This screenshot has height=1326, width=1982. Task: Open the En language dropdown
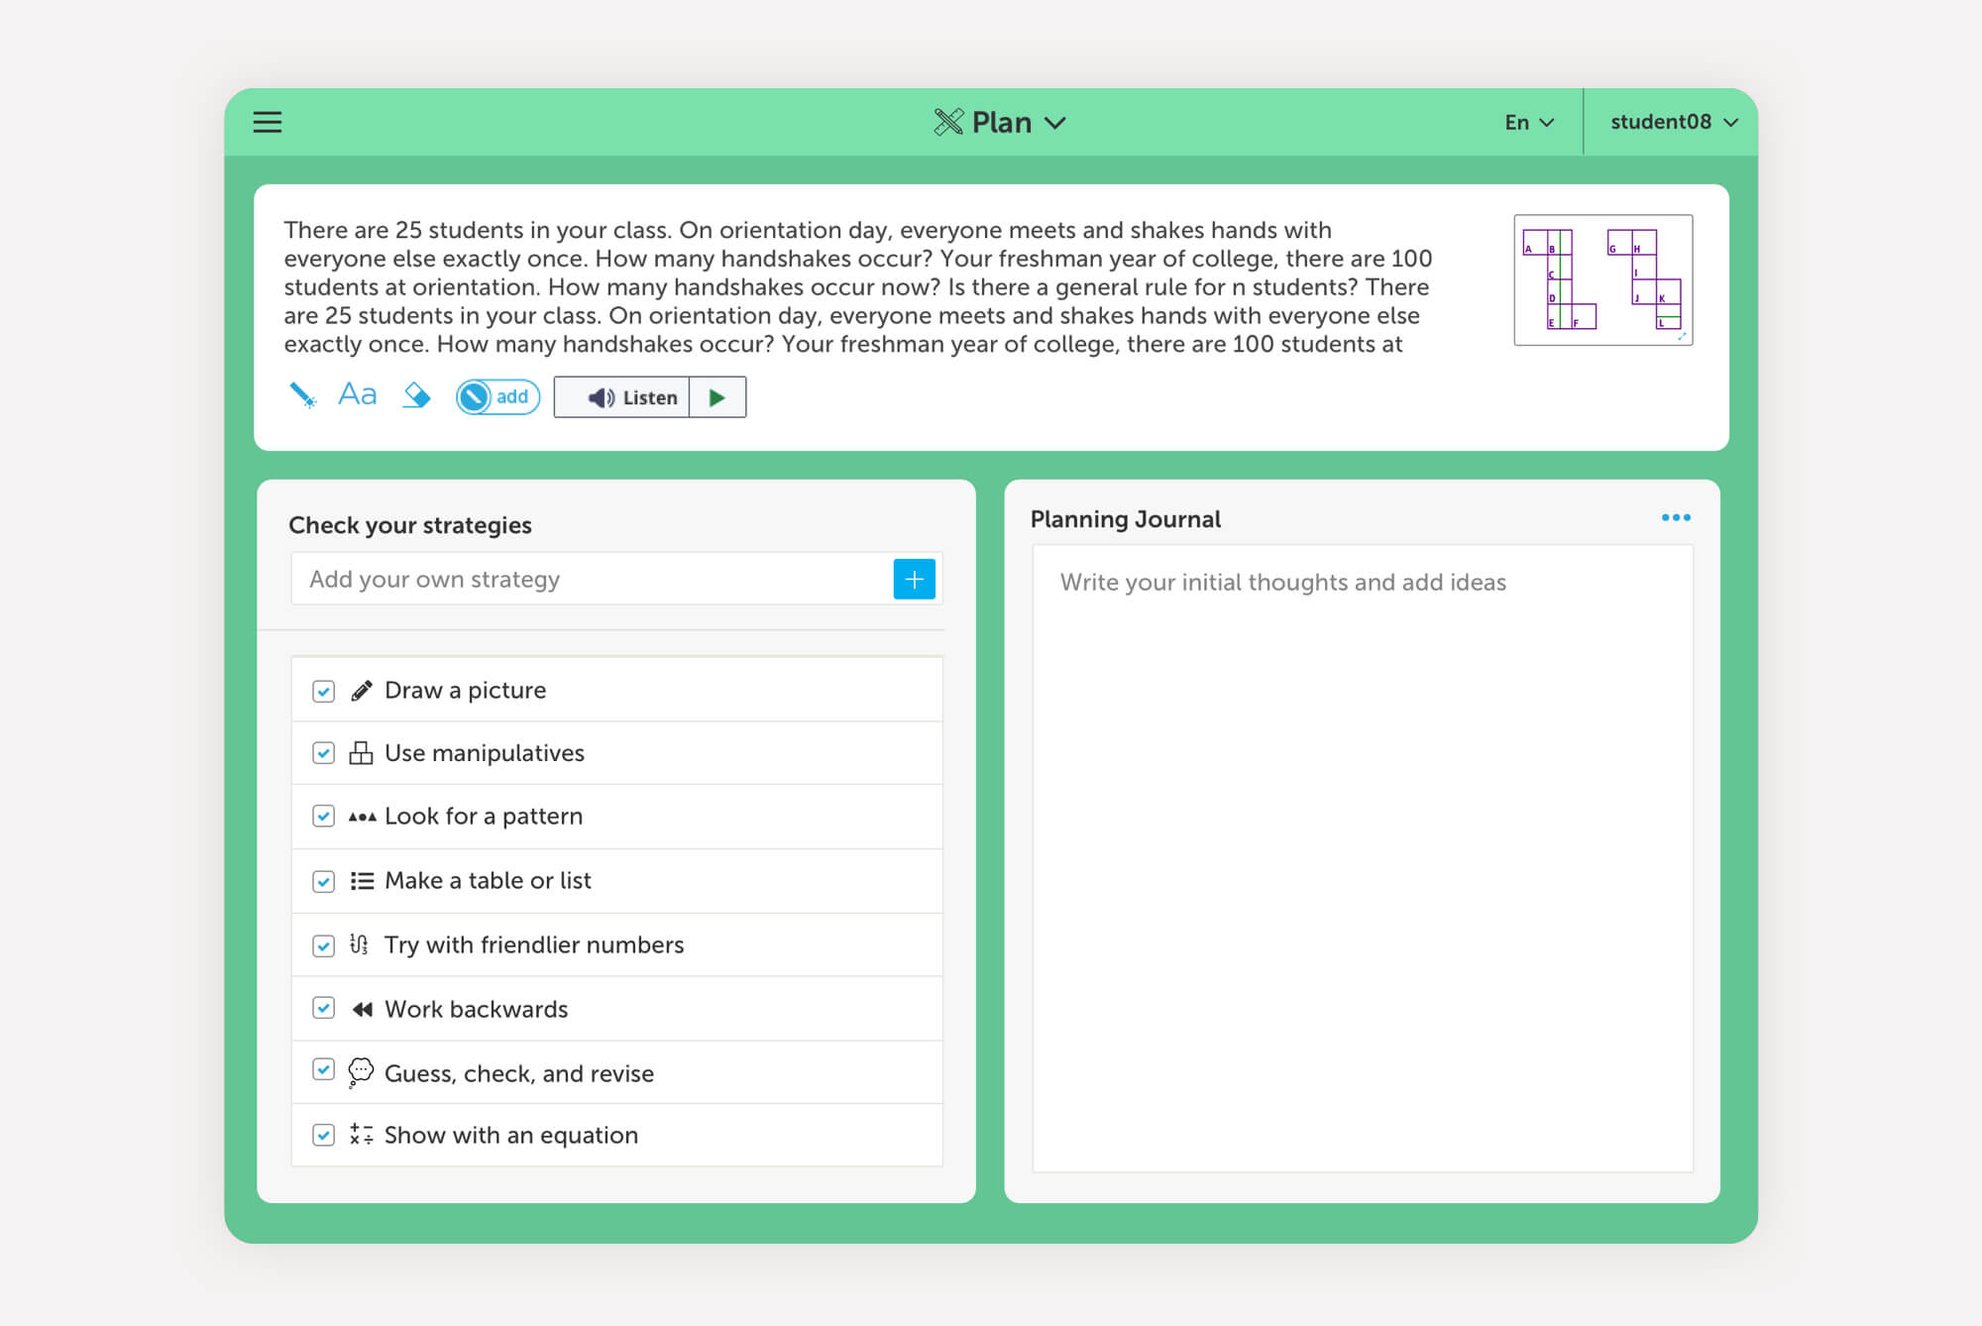click(x=1529, y=122)
